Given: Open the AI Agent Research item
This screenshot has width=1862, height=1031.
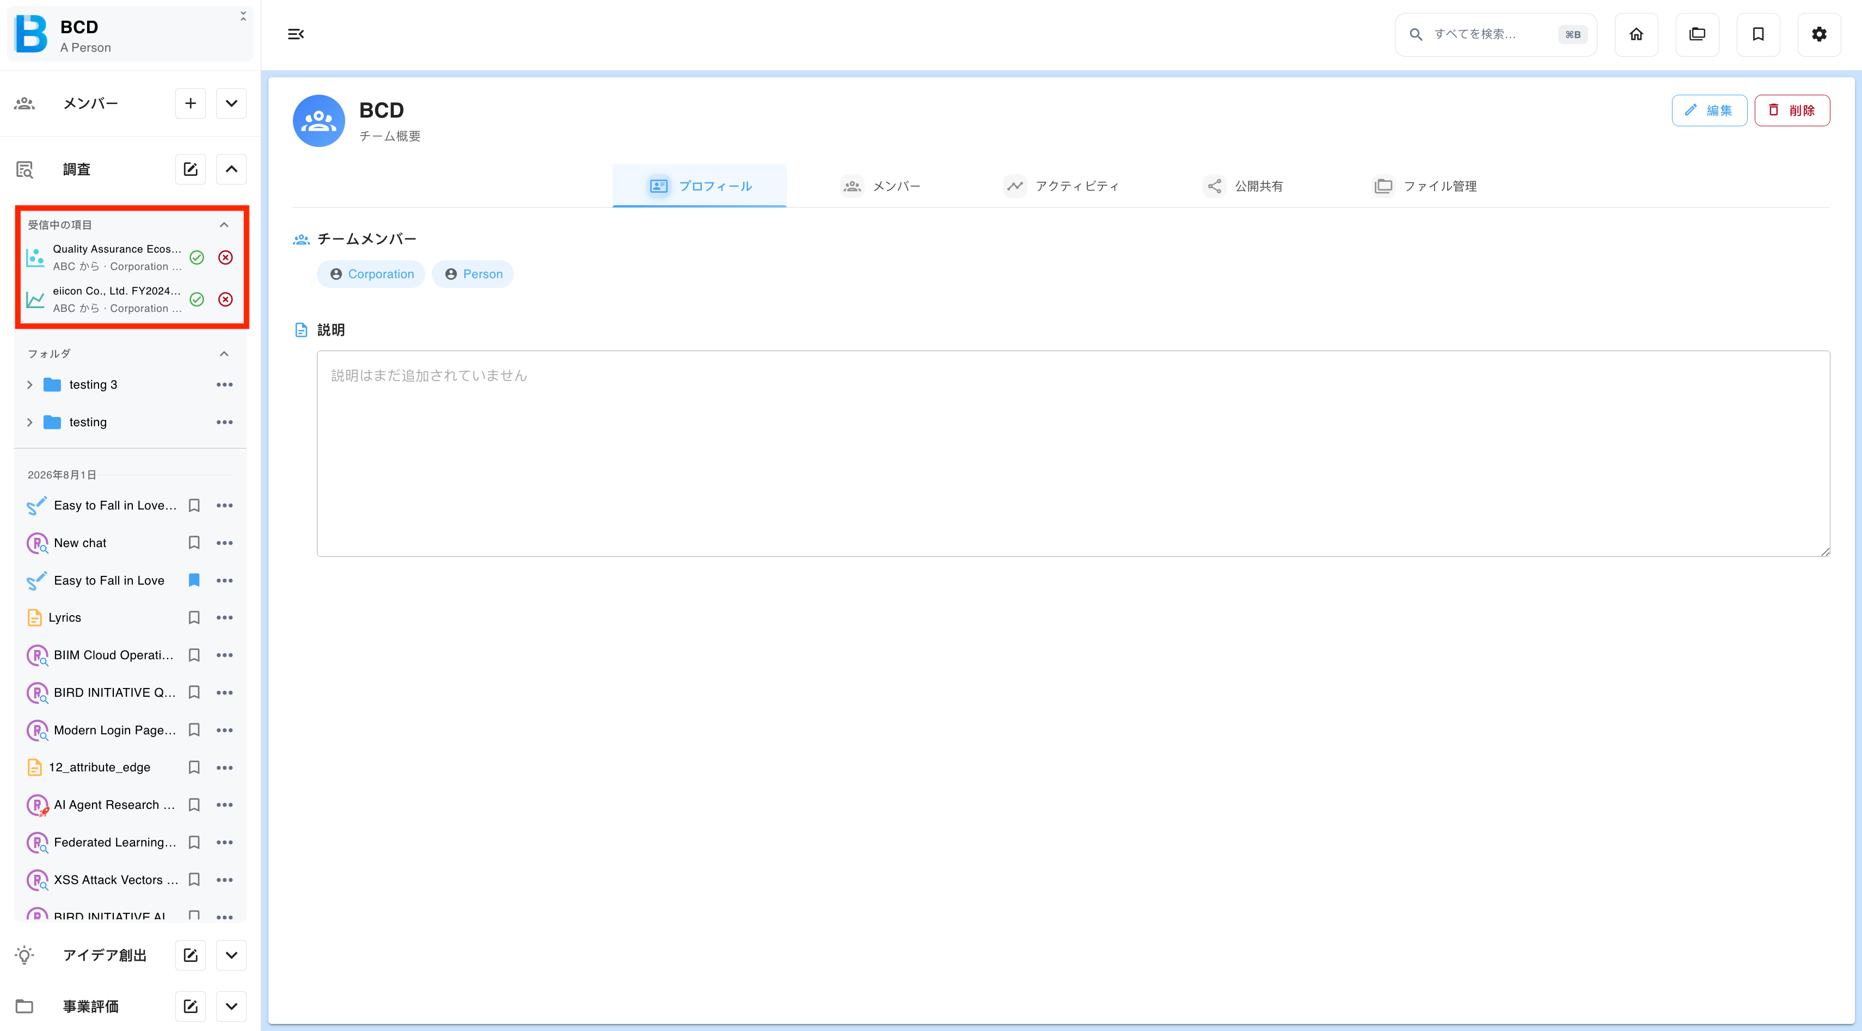Looking at the screenshot, I should (x=114, y=805).
